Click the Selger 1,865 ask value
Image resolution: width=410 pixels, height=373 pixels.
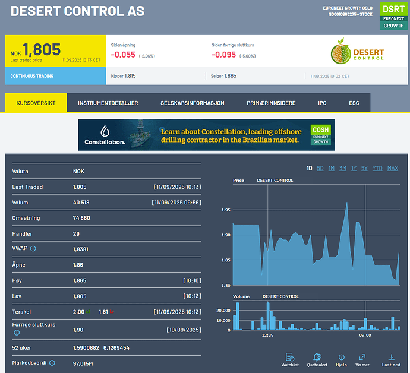(x=230, y=76)
